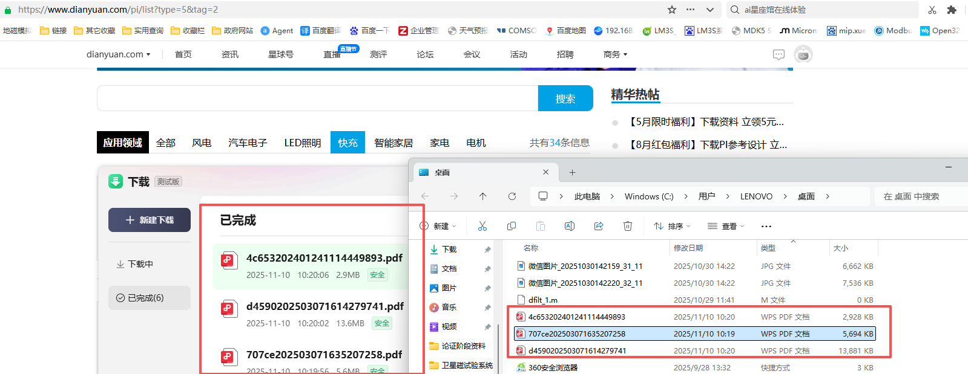The image size is (968, 374).
Task: Click the Rename icon in Explorer toolbar
Action: click(x=570, y=226)
